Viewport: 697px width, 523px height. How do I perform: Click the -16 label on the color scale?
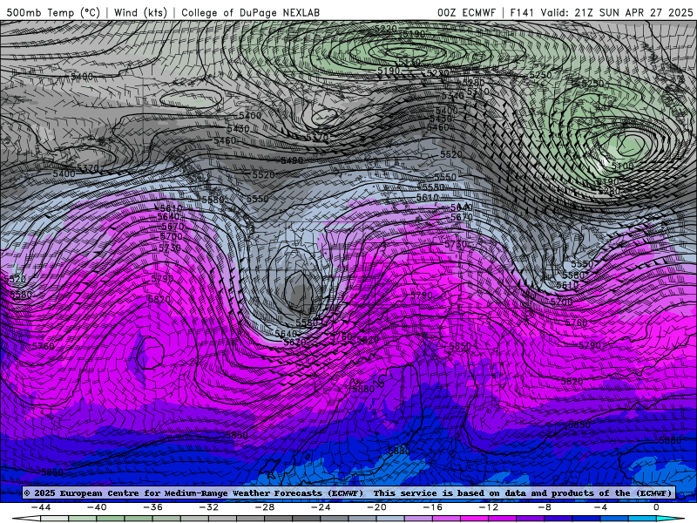point(433,507)
